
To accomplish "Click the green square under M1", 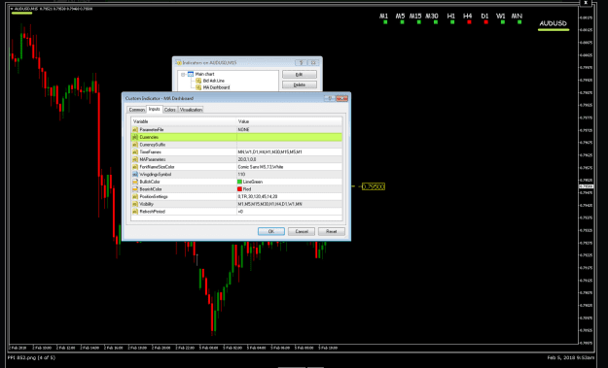I will click(385, 22).
